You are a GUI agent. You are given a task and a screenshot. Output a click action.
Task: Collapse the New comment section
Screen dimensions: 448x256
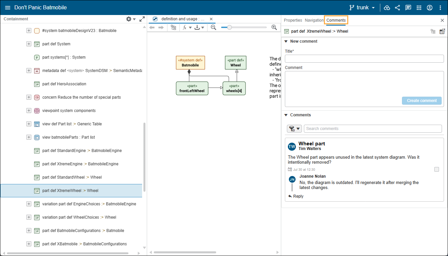coord(286,41)
